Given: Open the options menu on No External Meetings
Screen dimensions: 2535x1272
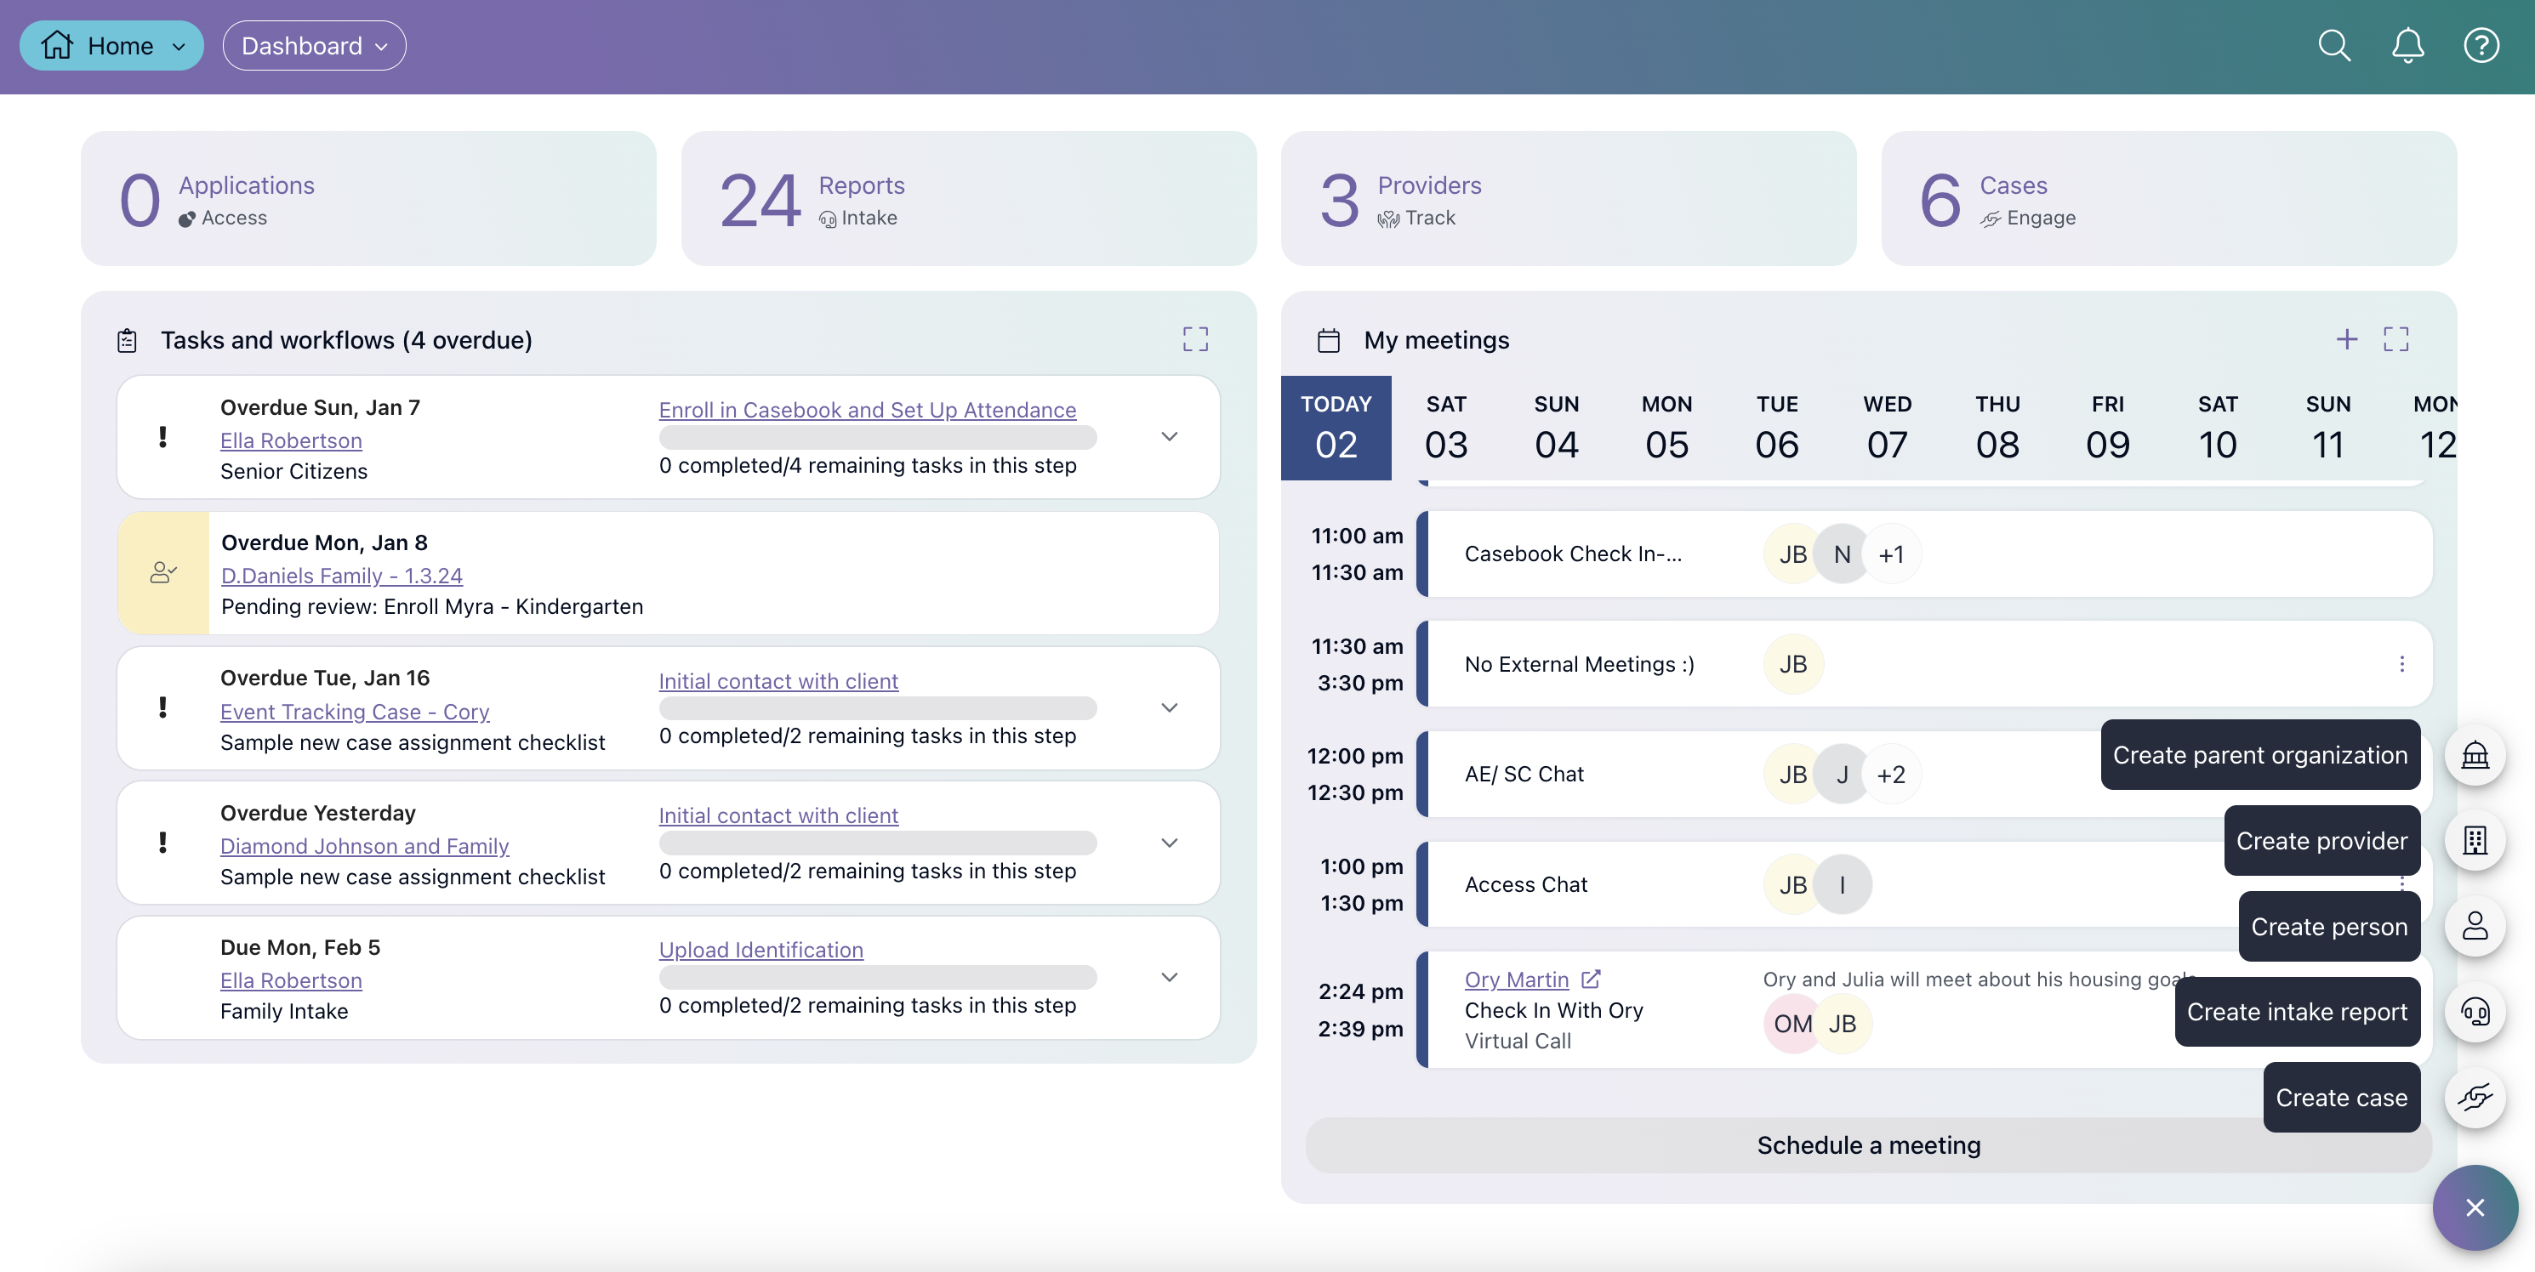Looking at the screenshot, I should coord(2402,664).
